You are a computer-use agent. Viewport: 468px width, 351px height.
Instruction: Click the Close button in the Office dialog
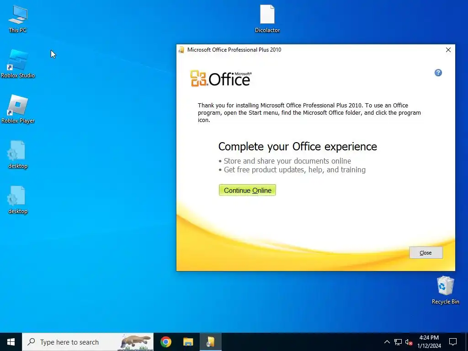pos(425,252)
